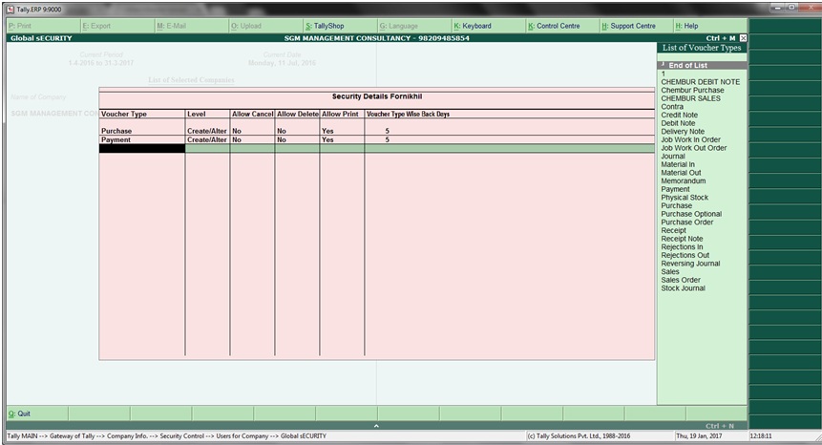
Task: Select CHEMBUR DEBIT NOTE voucher type
Action: click(700, 82)
